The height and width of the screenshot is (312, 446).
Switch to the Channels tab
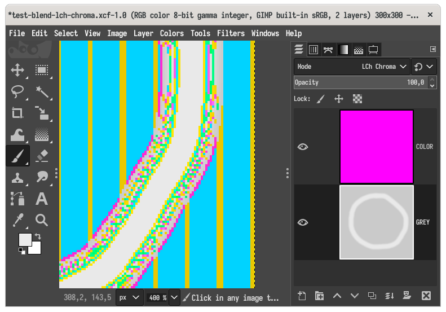(x=313, y=50)
